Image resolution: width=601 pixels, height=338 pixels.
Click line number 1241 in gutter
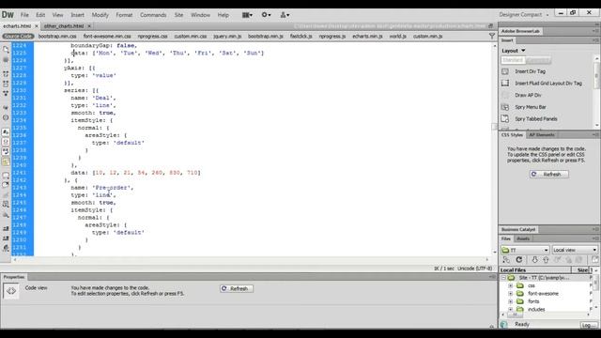pos(20,173)
